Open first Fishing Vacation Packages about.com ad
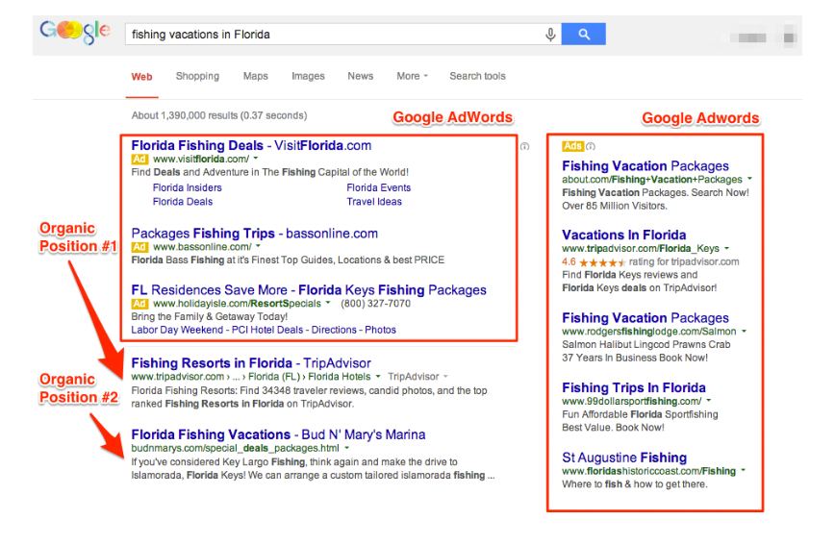 (x=645, y=166)
